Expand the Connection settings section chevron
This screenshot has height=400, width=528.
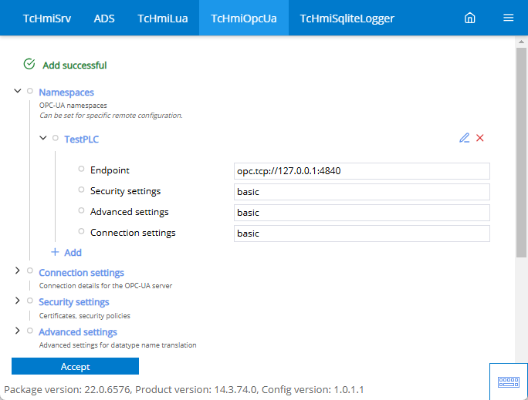click(x=18, y=271)
